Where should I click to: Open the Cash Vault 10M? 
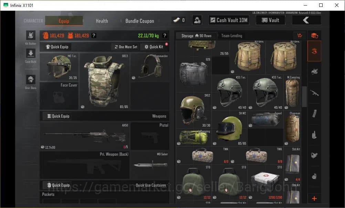pyautogui.click(x=228, y=20)
